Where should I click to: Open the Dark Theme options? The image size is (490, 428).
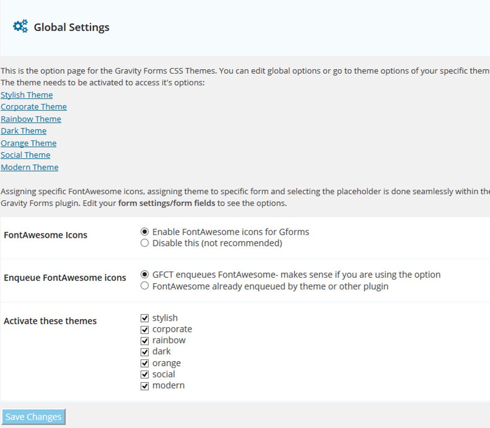coord(24,131)
